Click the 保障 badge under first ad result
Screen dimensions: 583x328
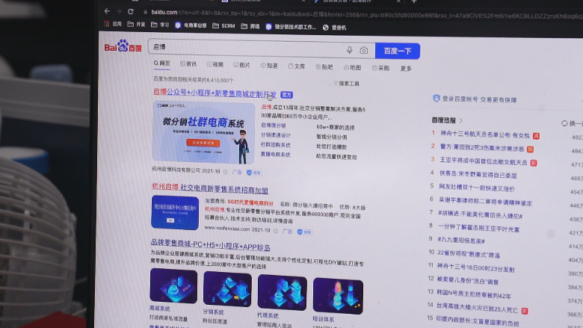[x=253, y=173]
